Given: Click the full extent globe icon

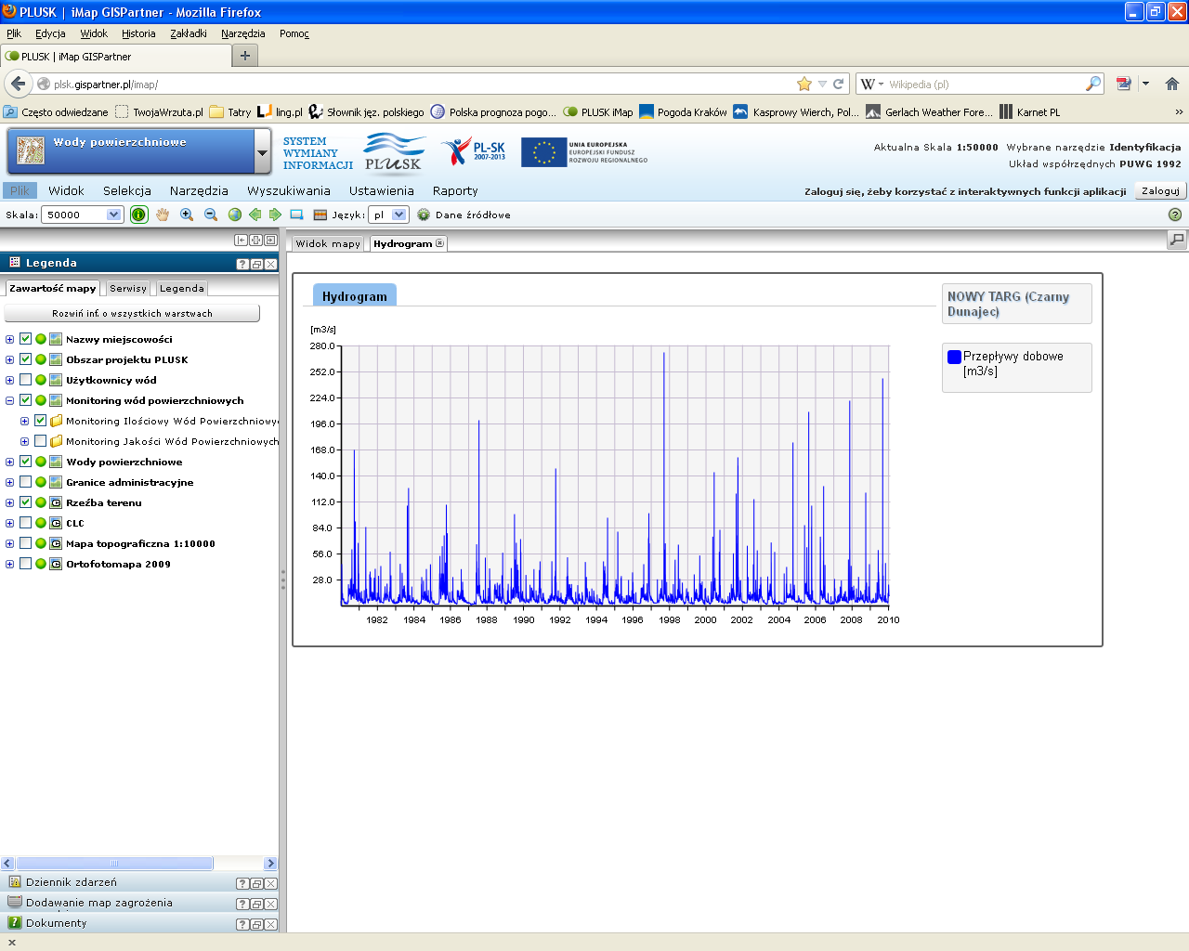Looking at the screenshot, I should point(234,215).
